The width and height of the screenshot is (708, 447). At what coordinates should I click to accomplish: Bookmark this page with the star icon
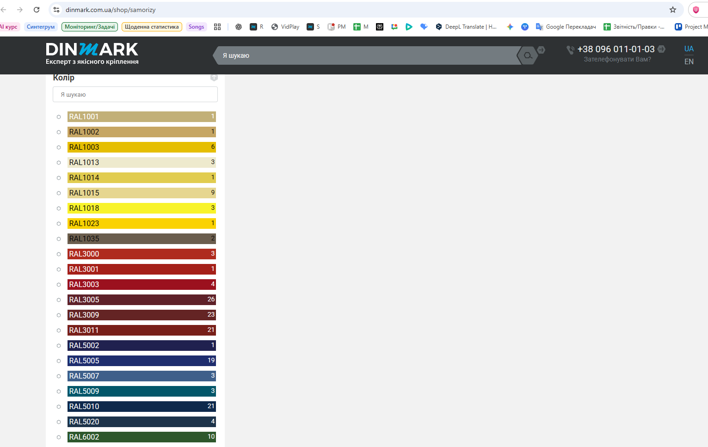pyautogui.click(x=673, y=10)
